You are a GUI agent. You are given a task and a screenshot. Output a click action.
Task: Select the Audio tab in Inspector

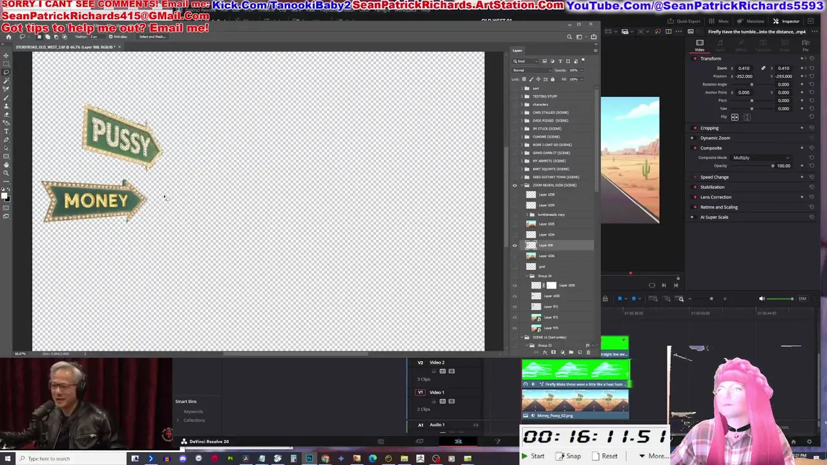point(720,45)
